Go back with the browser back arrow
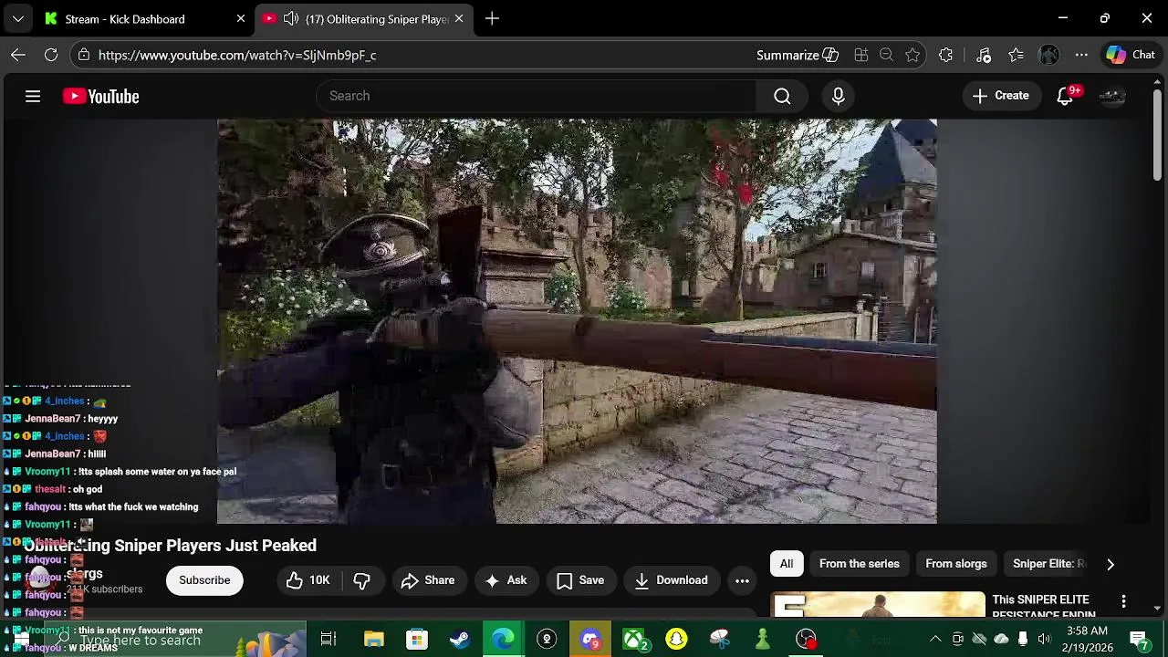 [18, 55]
